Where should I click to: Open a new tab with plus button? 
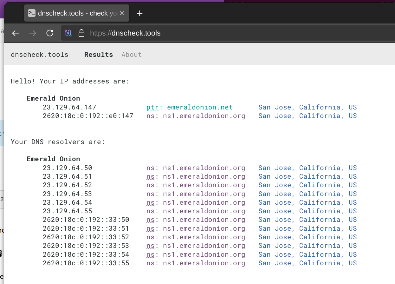click(139, 13)
